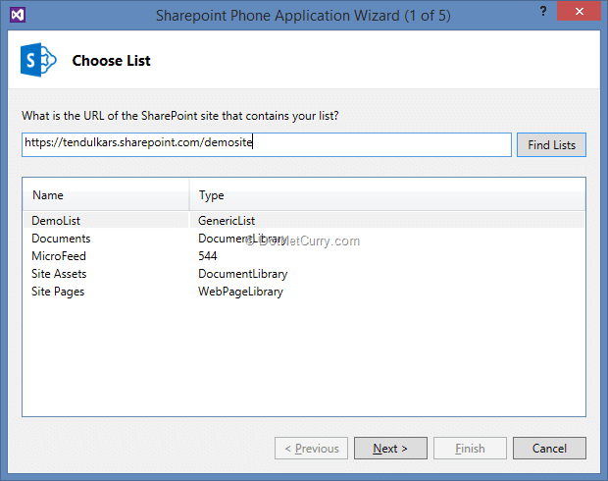Select the MicroFeed list entry

(x=59, y=256)
